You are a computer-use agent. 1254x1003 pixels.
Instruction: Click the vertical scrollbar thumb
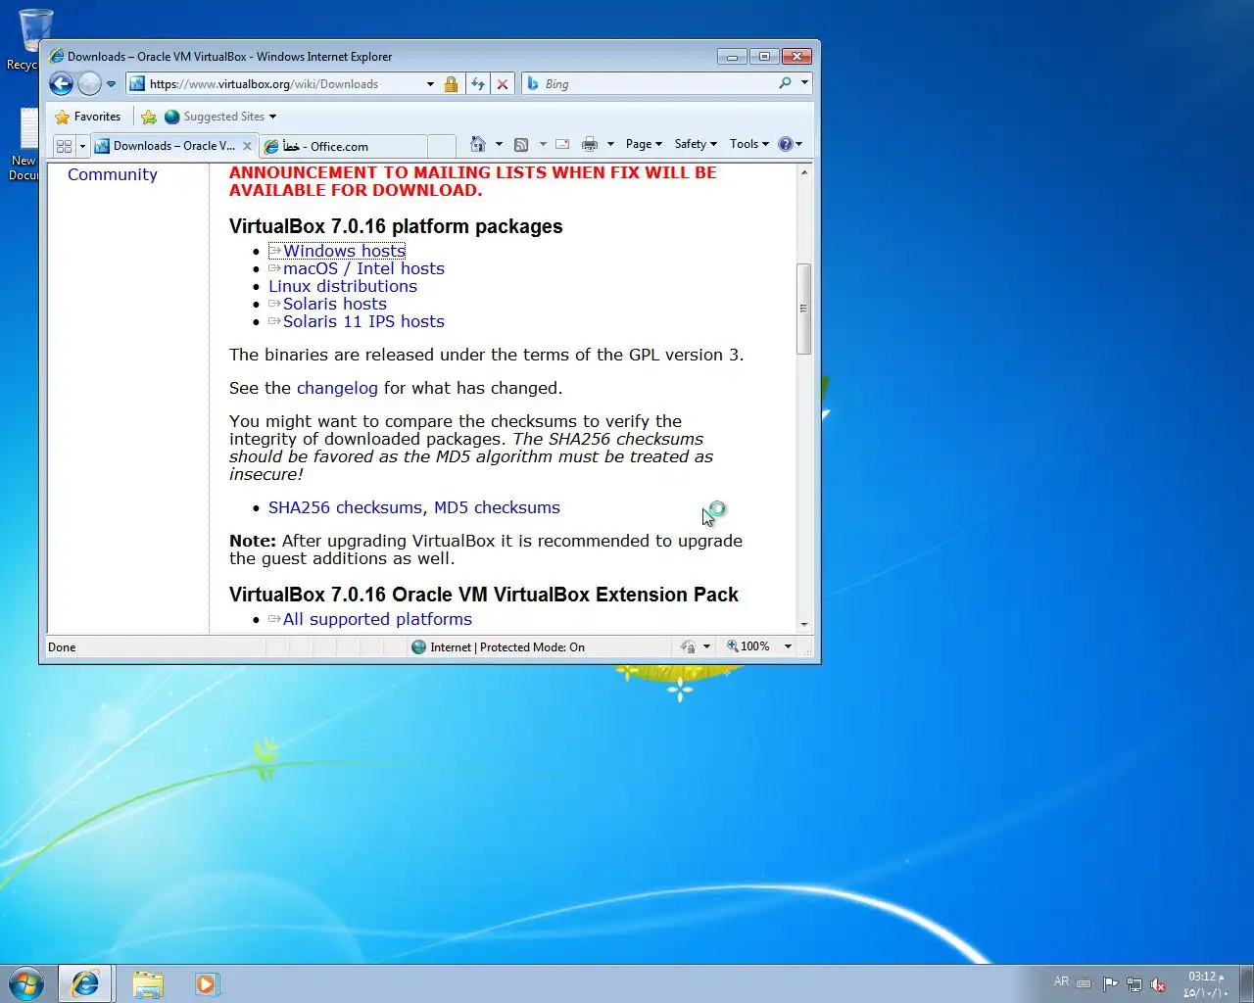pos(804,309)
